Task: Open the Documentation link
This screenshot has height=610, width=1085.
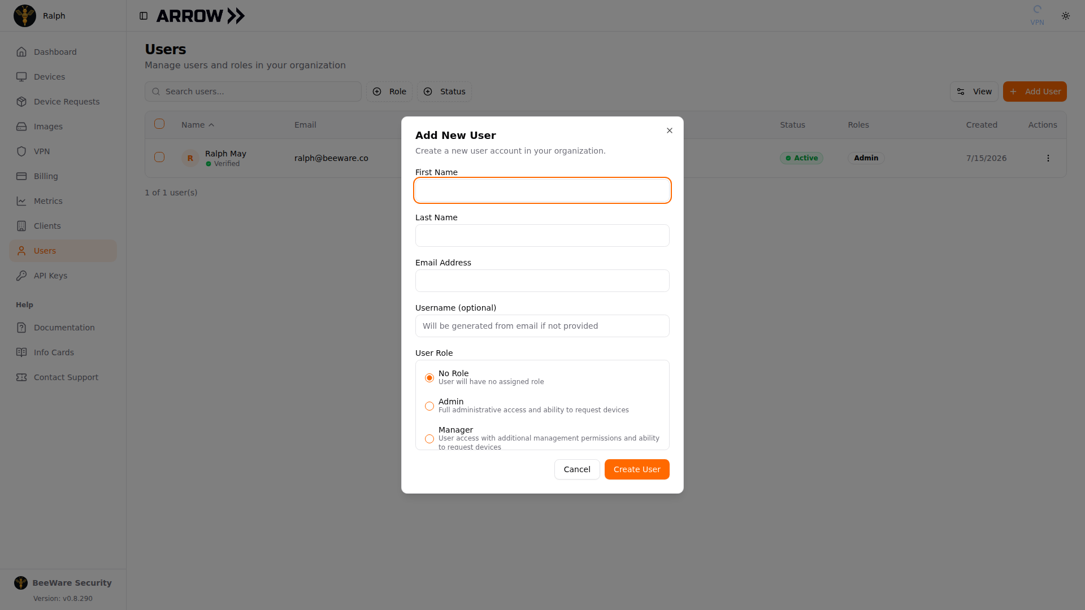Action: (63, 328)
